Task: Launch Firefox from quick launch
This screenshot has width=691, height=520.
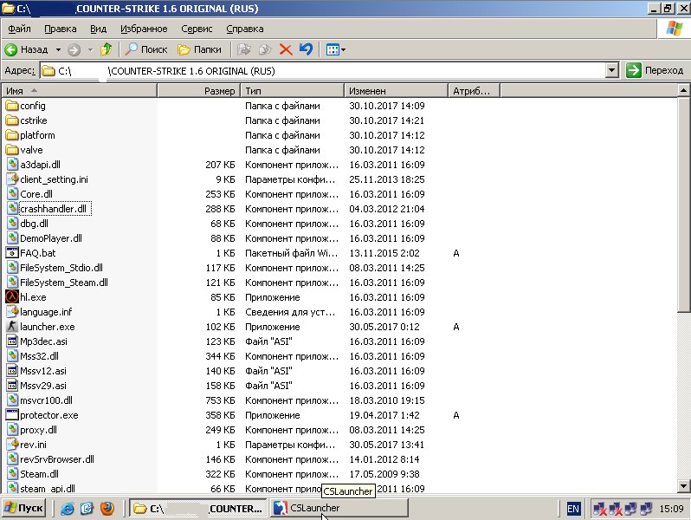Action: [x=107, y=509]
